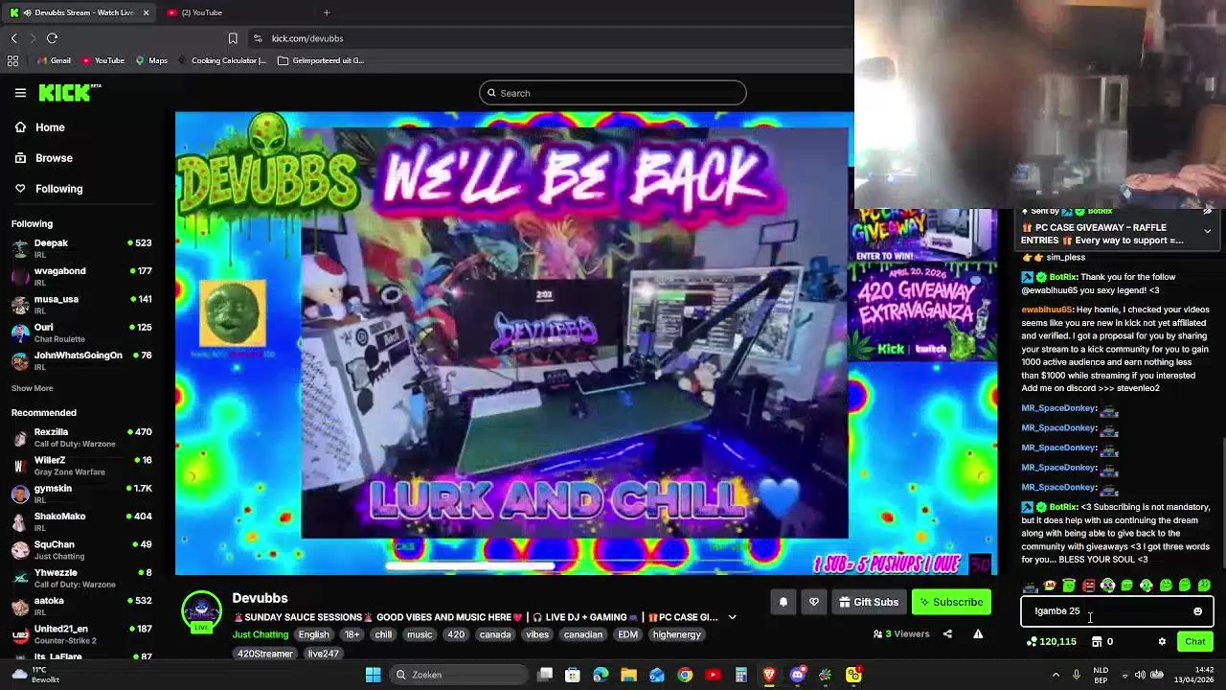Bookmark this page icon
The image size is (1226, 690).
tap(233, 38)
